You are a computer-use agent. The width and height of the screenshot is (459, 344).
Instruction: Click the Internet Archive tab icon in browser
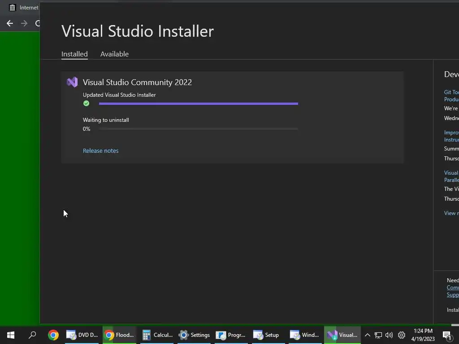coord(12,8)
